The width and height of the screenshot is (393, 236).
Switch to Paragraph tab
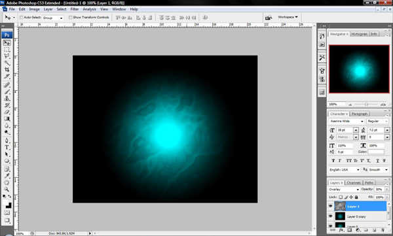(360, 114)
